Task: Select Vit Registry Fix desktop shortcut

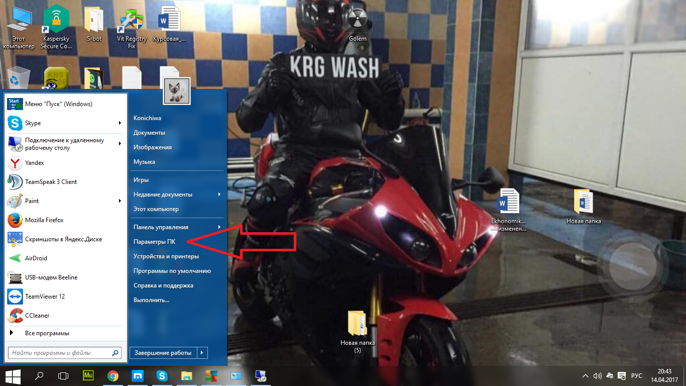Action: [x=132, y=28]
